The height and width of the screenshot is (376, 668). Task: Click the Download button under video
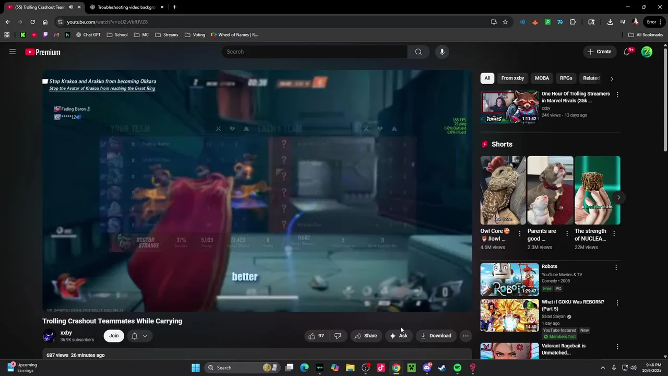(436, 336)
